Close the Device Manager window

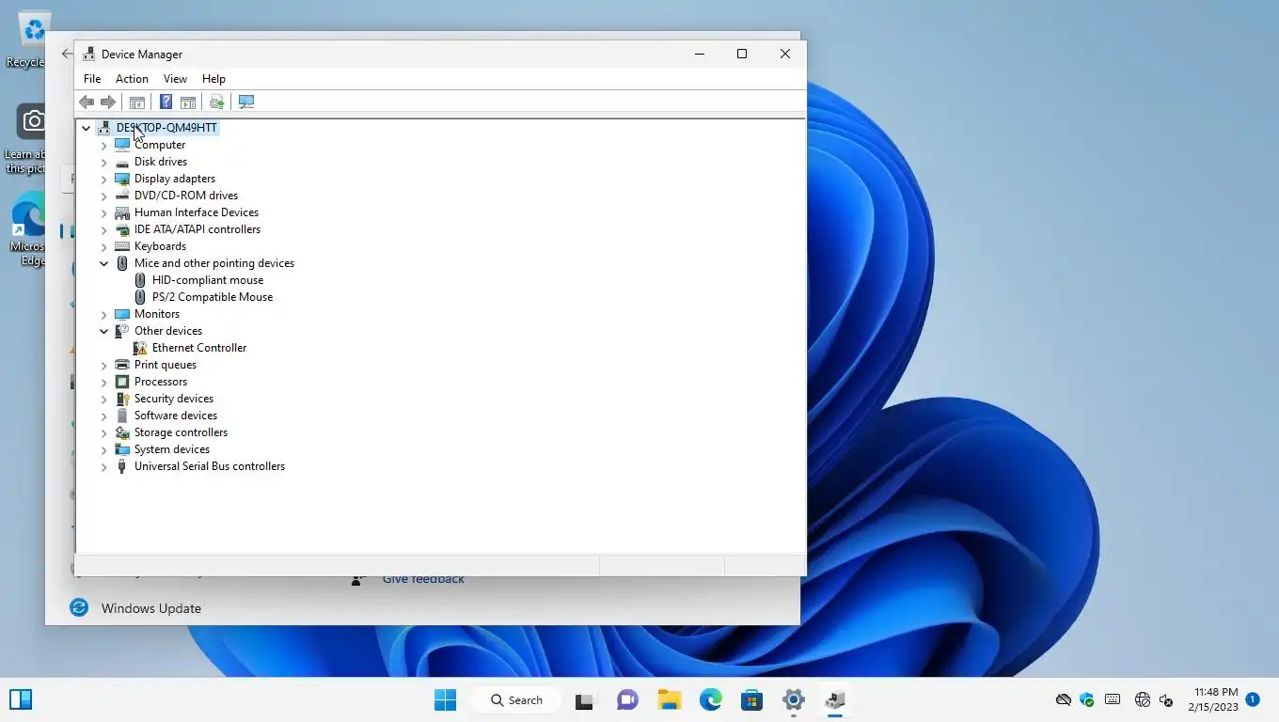tap(784, 55)
